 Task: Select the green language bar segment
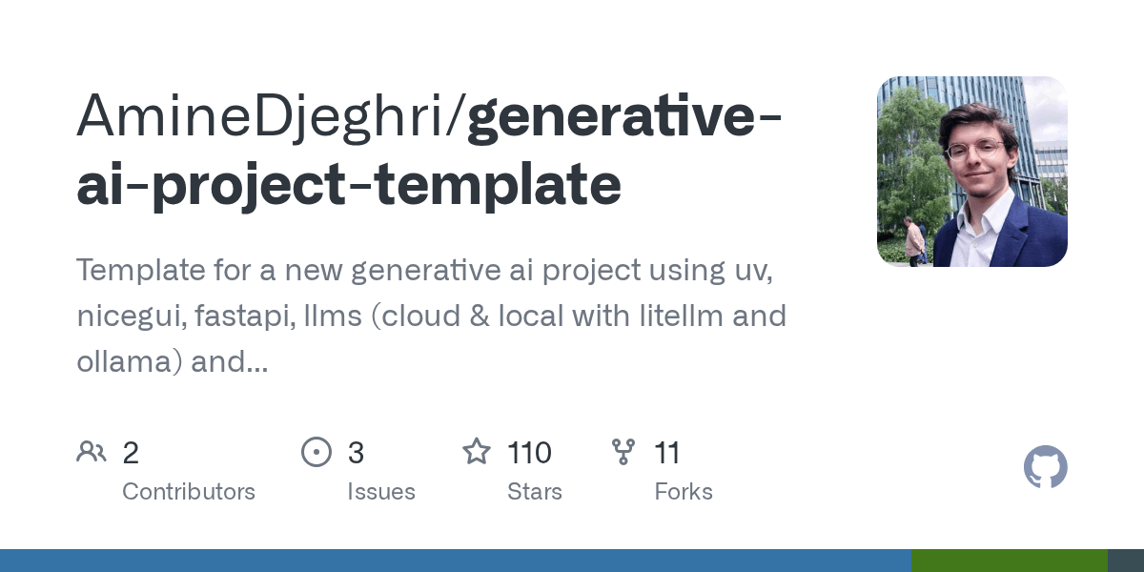pyautogui.click(x=1010, y=561)
